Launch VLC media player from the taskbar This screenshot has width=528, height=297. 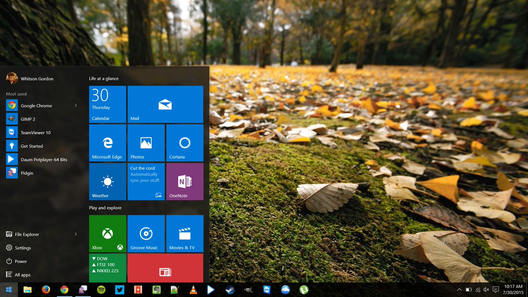coord(193,290)
